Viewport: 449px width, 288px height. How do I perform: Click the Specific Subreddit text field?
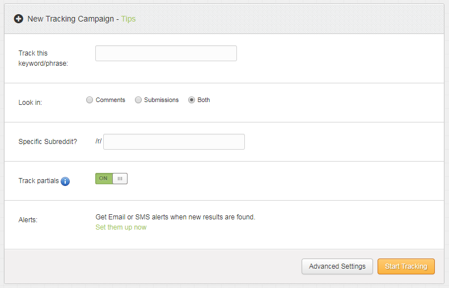(x=174, y=142)
